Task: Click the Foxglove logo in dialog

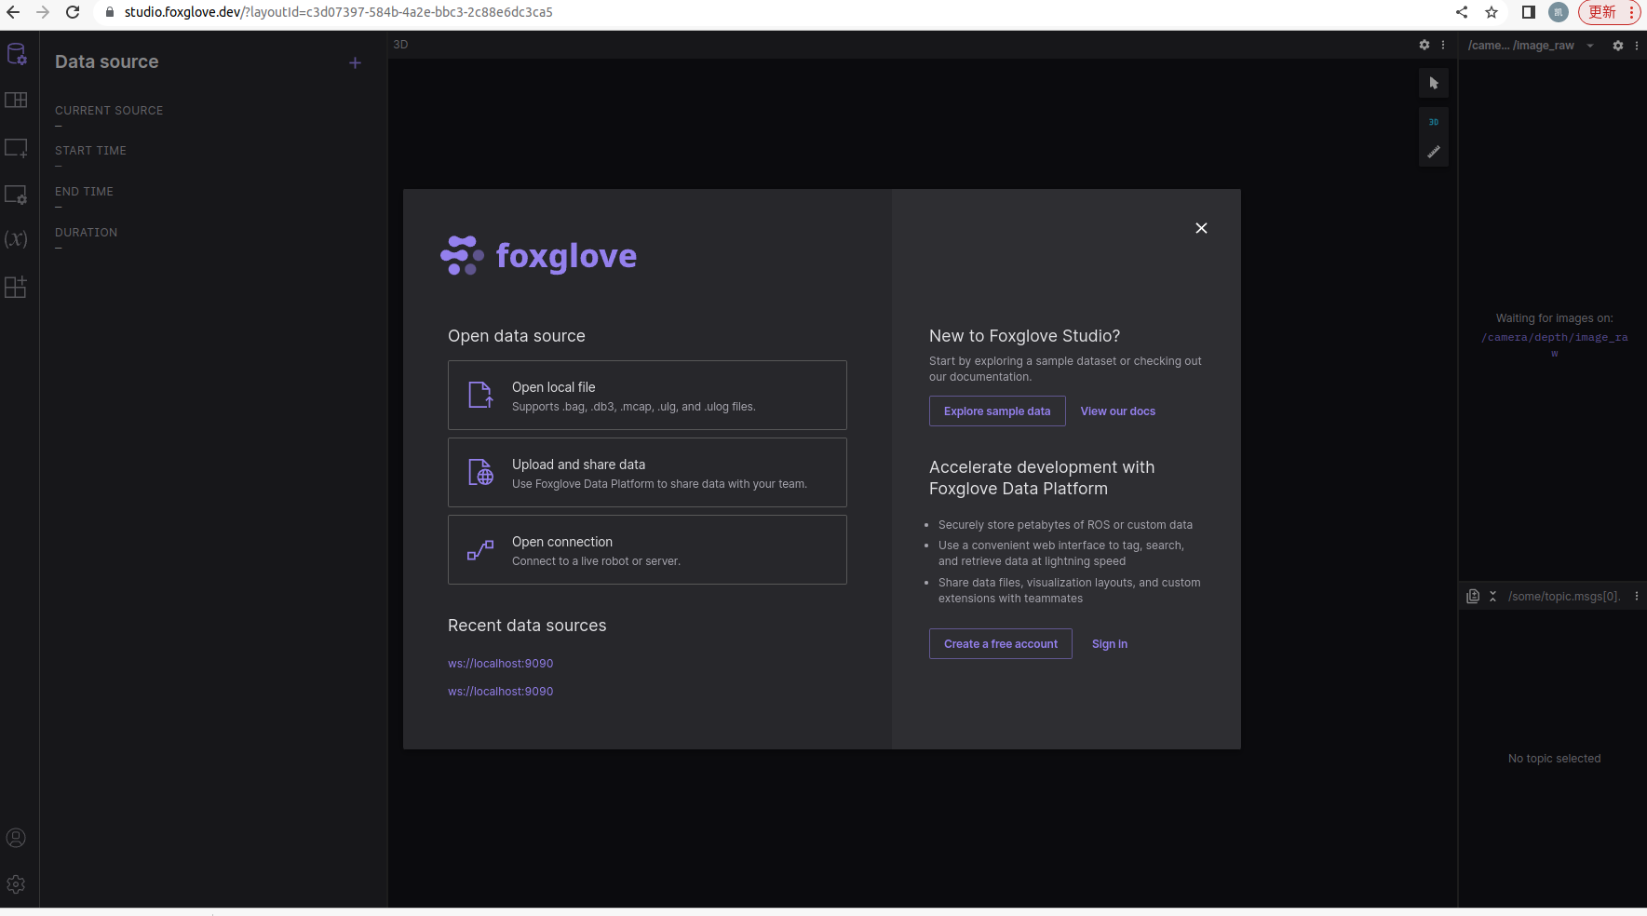Action: tap(538, 255)
